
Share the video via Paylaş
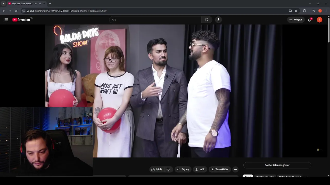[x=183, y=169]
